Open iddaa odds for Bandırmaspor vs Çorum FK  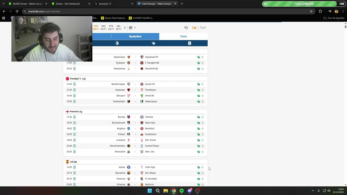pyautogui.click(x=198, y=84)
